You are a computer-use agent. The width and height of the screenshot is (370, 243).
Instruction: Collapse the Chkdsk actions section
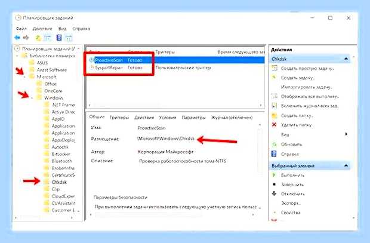pyautogui.click(x=346, y=59)
